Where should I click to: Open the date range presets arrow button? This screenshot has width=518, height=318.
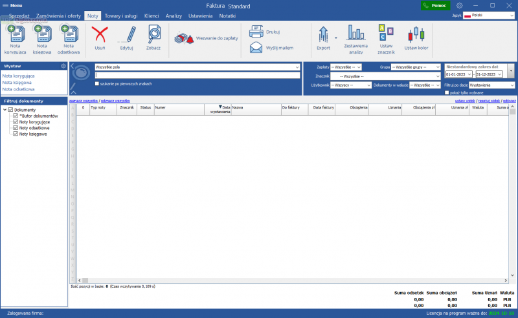tap(511, 71)
